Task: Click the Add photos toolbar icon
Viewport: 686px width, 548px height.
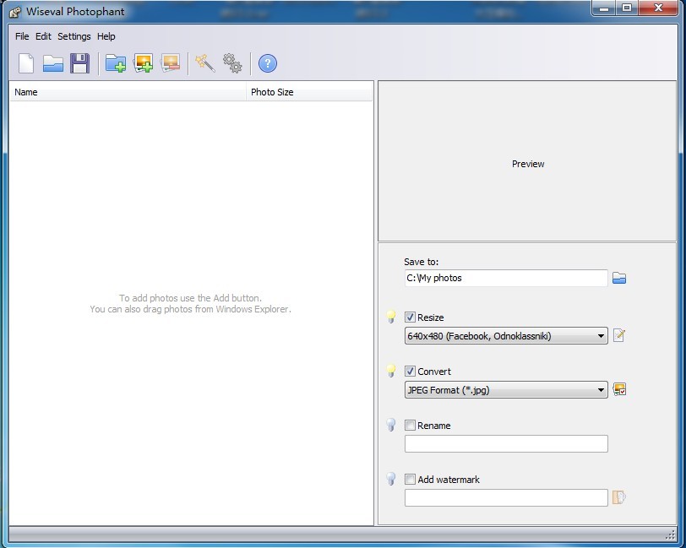Action: (144, 63)
